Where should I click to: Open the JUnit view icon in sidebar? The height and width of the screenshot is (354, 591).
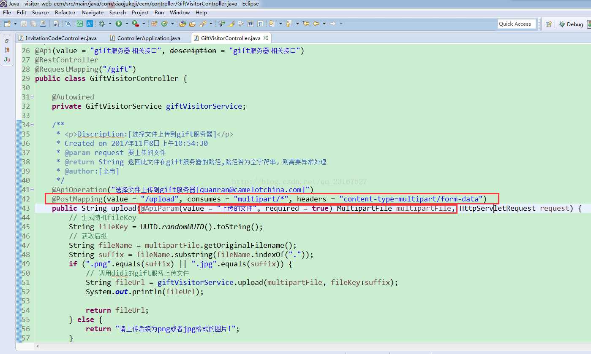(x=7, y=59)
